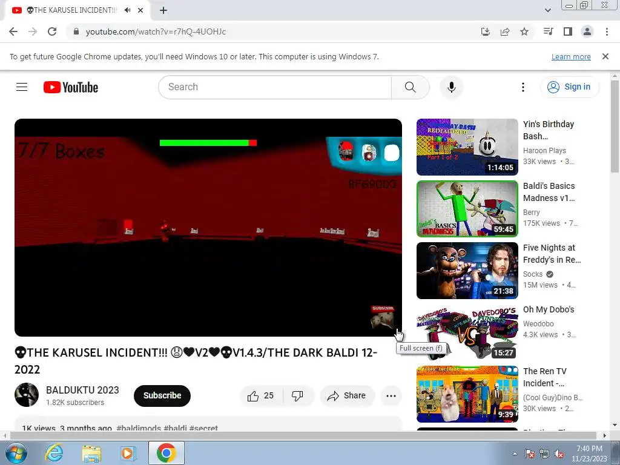Image resolution: width=620 pixels, height=465 pixels.
Task: Show hidden tray icons arrow
Action: point(515,453)
